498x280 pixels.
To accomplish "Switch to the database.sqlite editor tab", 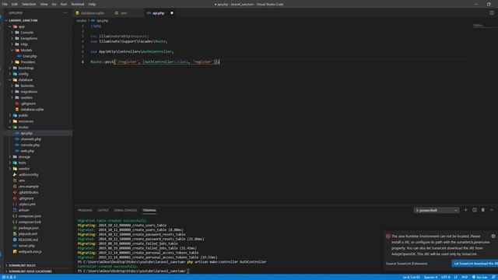I will pos(92,13).
